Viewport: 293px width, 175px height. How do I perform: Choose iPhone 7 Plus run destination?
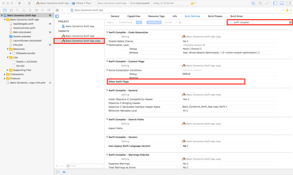81,3
